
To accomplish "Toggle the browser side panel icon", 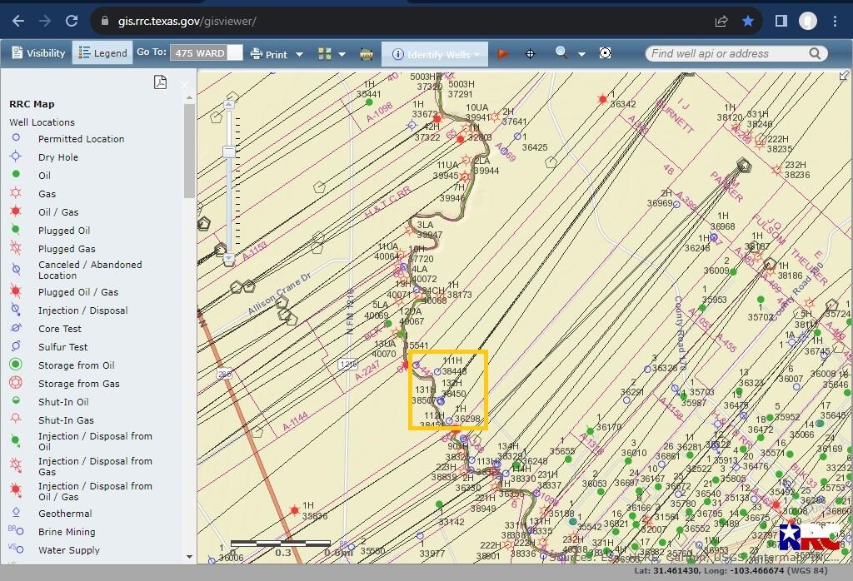I will point(781,21).
